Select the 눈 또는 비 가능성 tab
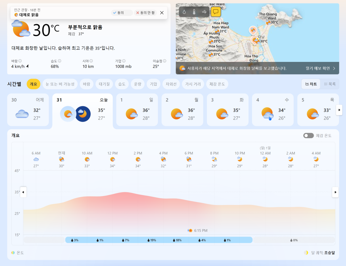Image resolution: width=346 pixels, height=266 pixels. point(60,84)
